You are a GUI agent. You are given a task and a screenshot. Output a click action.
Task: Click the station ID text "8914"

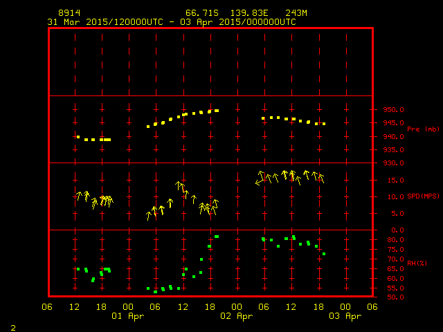click(69, 13)
